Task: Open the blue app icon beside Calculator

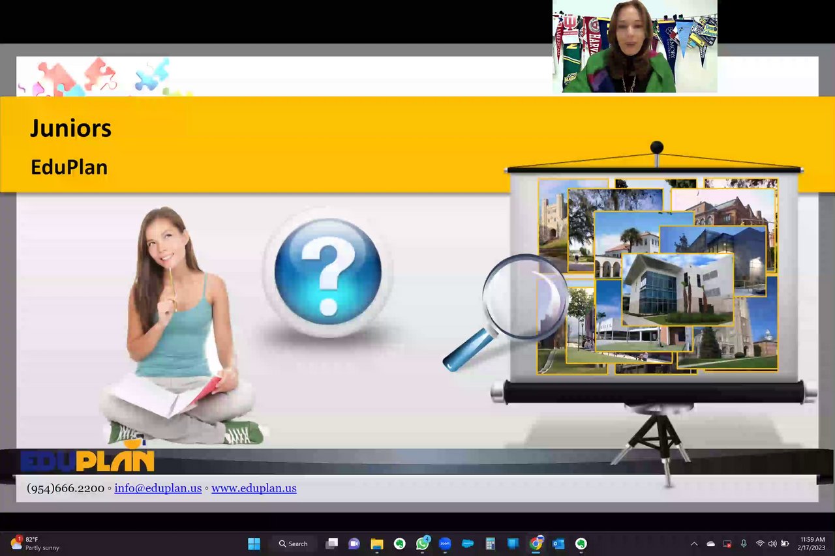Action: (x=513, y=544)
